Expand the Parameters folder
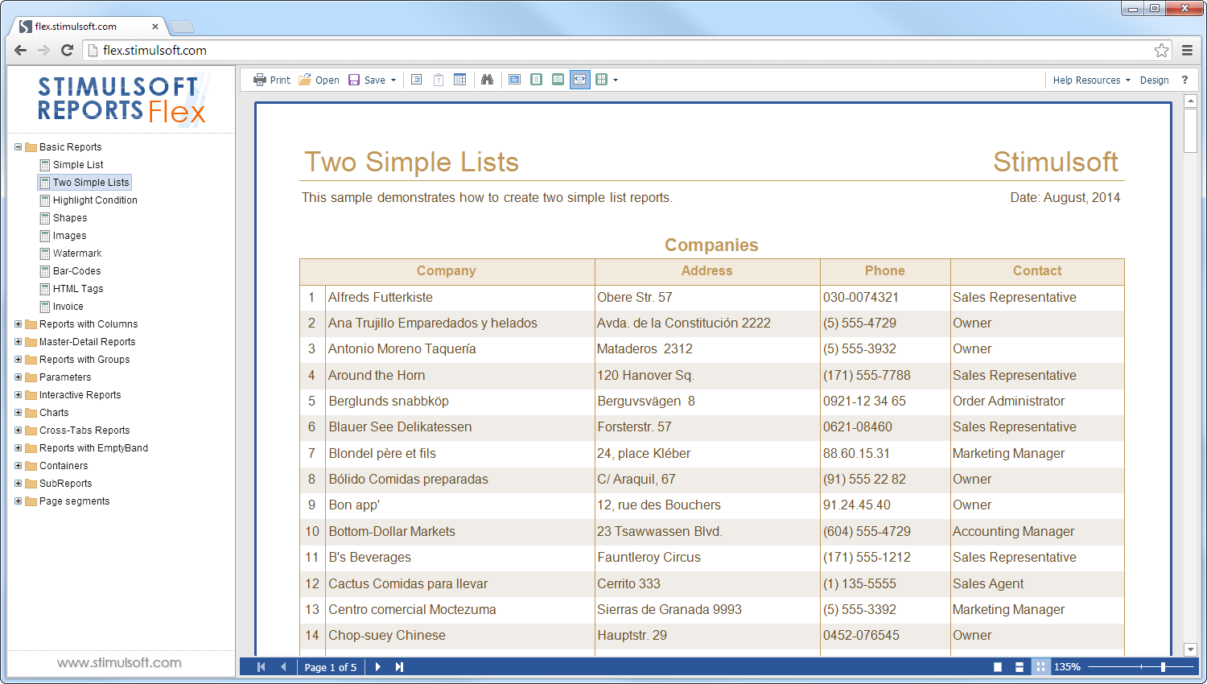The width and height of the screenshot is (1207, 684). coord(18,377)
